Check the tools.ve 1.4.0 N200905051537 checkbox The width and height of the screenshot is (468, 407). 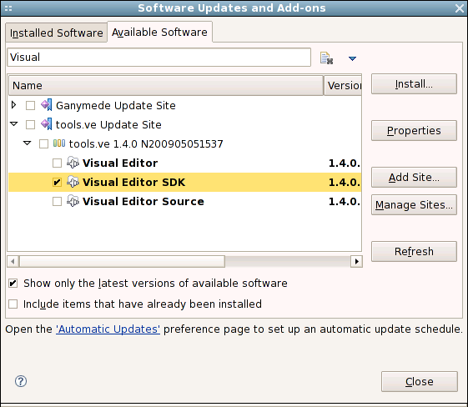point(43,143)
